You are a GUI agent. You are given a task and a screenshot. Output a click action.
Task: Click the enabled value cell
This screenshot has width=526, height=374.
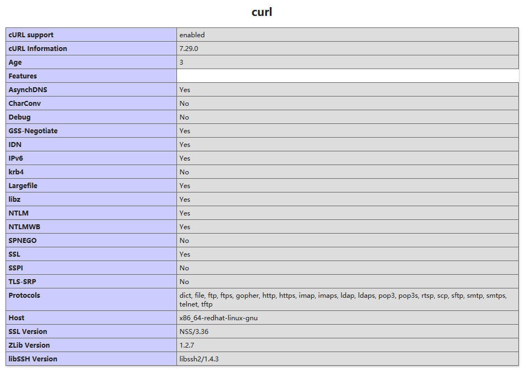[x=191, y=35]
